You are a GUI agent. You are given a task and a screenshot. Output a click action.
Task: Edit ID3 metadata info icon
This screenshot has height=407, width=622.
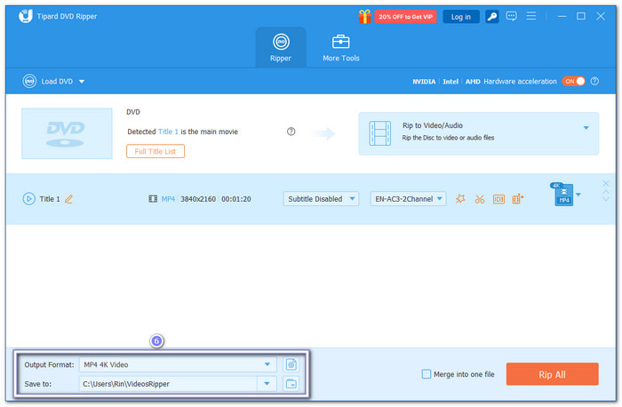click(x=498, y=199)
